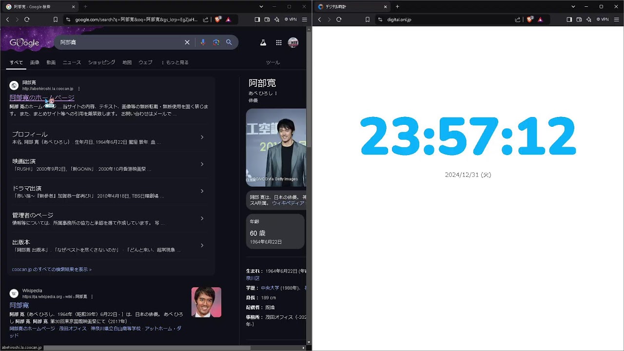Open Leo AI in the clock window
Screen dimensions: 624x351
tap(589, 19)
